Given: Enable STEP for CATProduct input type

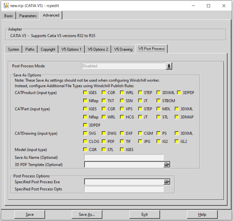Looking at the screenshot, I should (x=140, y=93).
